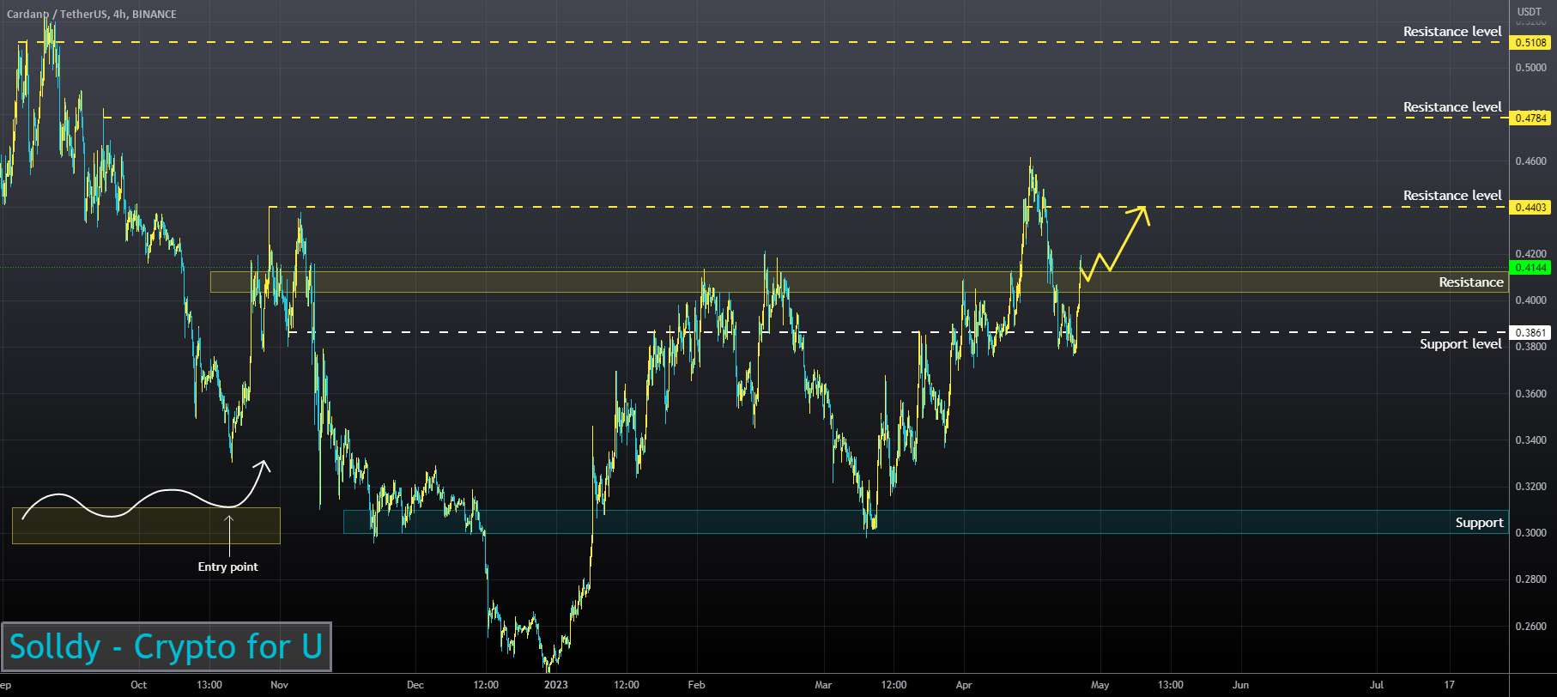Click the 0.4200 price axis value
Screen dimensions: 1557x697
pyautogui.click(x=1531, y=253)
